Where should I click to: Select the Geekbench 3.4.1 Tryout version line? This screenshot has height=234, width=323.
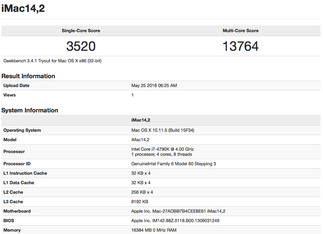[52, 61]
